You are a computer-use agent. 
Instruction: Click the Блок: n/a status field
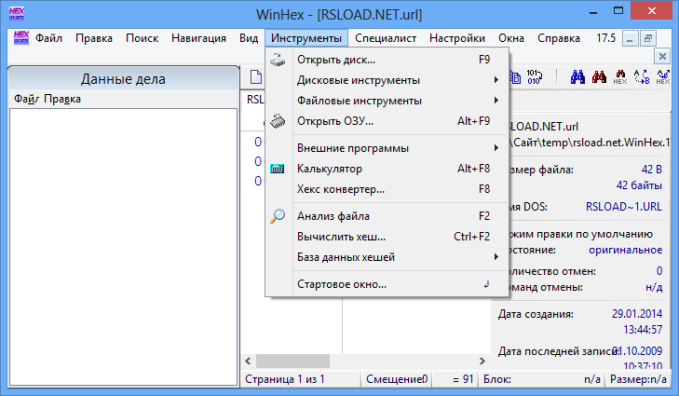pos(542,379)
